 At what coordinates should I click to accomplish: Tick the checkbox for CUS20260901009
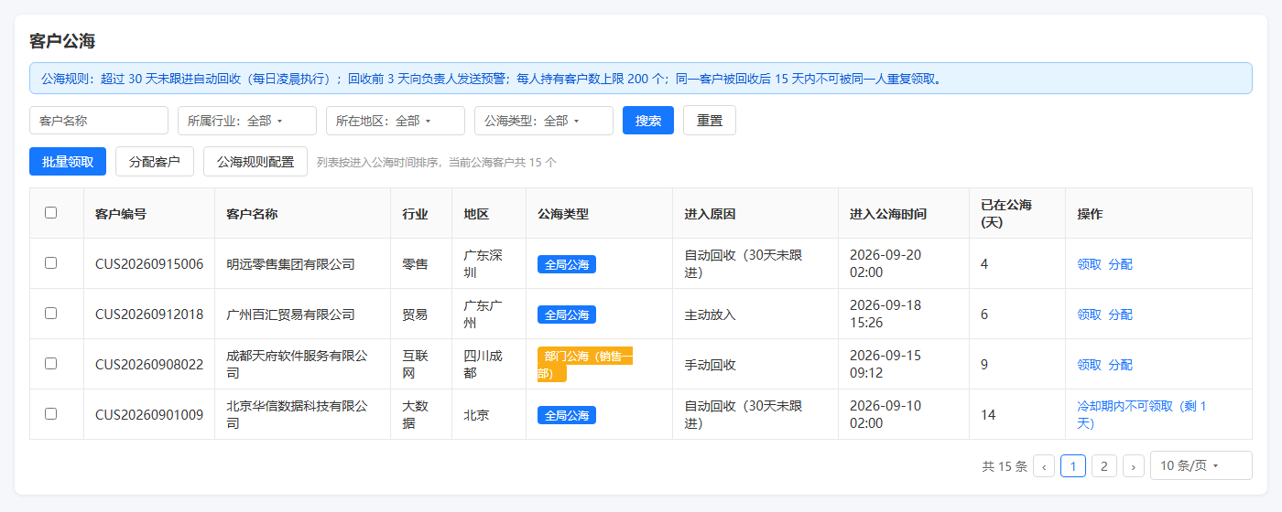[x=50, y=413]
